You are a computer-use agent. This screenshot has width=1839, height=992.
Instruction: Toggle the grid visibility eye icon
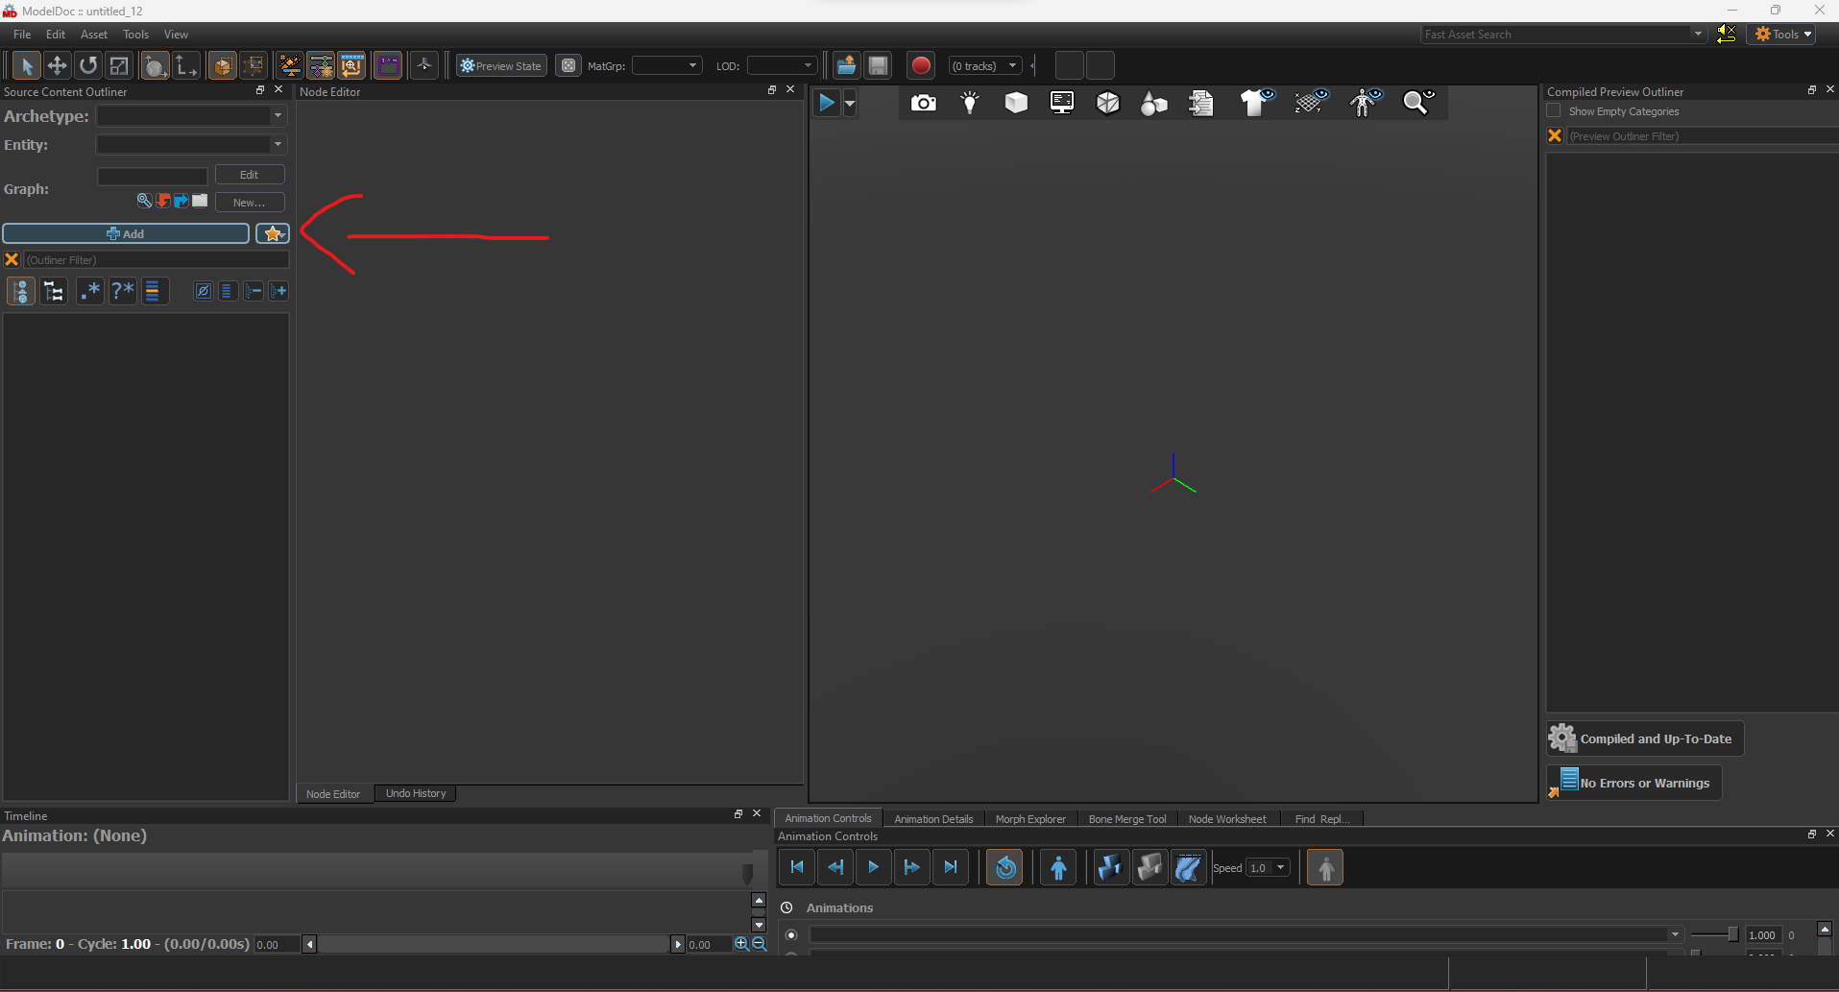click(x=1311, y=103)
